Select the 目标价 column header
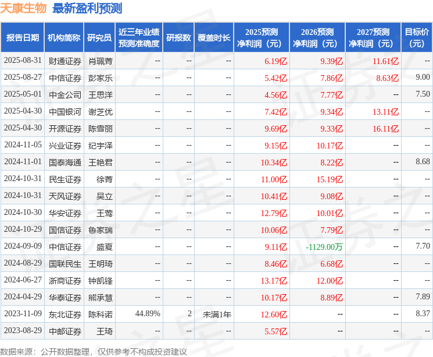The width and height of the screenshot is (433, 357). coord(417,38)
